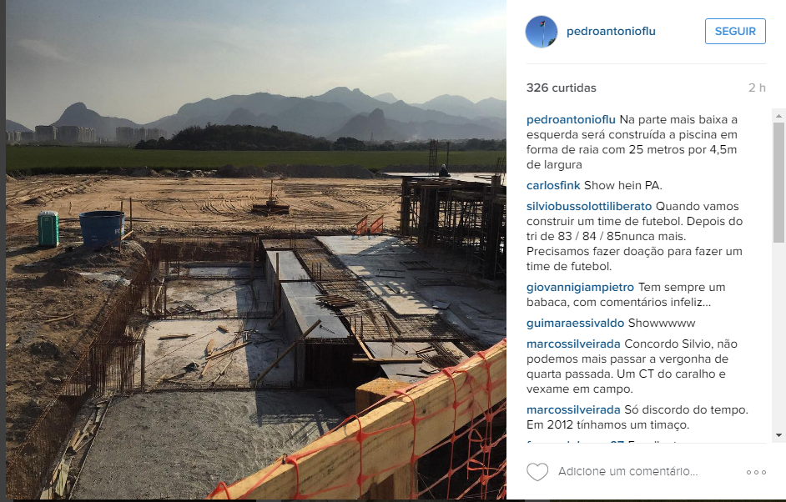Viewport: 786px width, 502px height.
Task: Open the three-dots more options menu
Action: coord(756,472)
